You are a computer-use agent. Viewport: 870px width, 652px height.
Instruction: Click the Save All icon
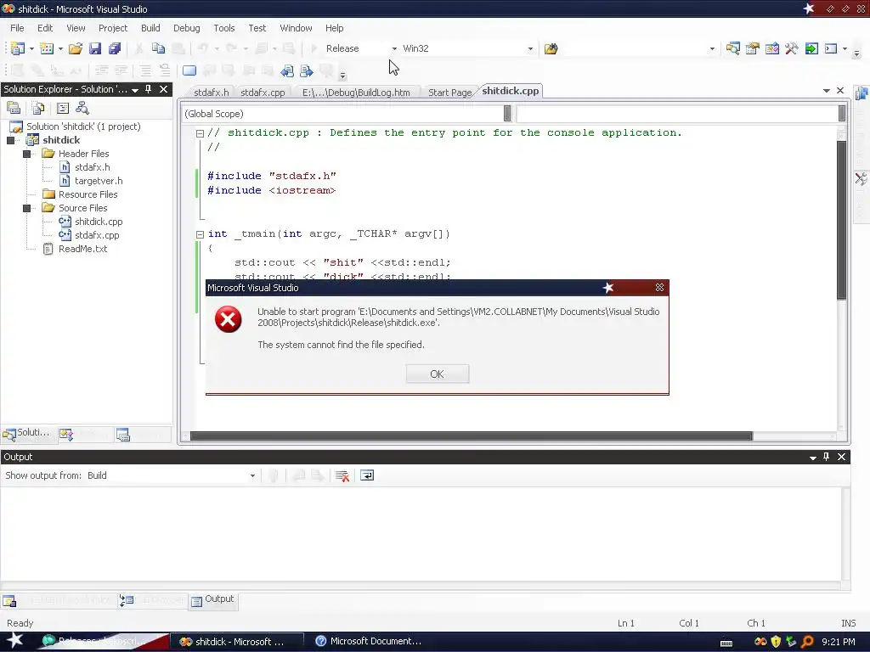115,48
